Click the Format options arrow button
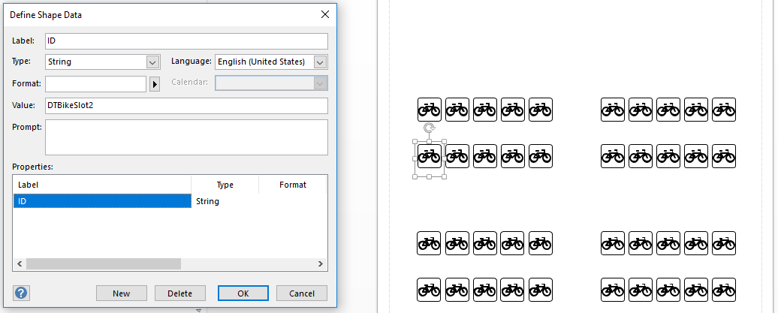Image resolution: width=778 pixels, height=313 pixels. point(155,84)
